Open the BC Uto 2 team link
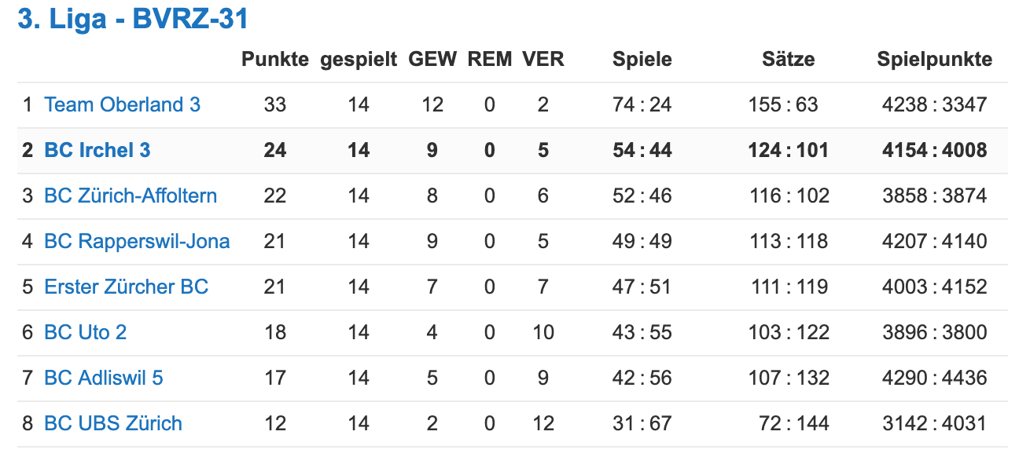The width and height of the screenshot is (1019, 457). point(85,332)
